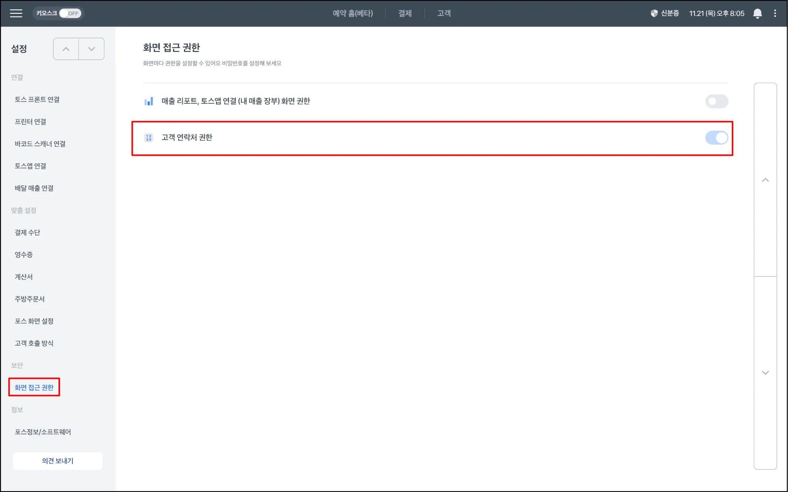Switch to the 결제 tab
The height and width of the screenshot is (492, 788).
[405, 13]
